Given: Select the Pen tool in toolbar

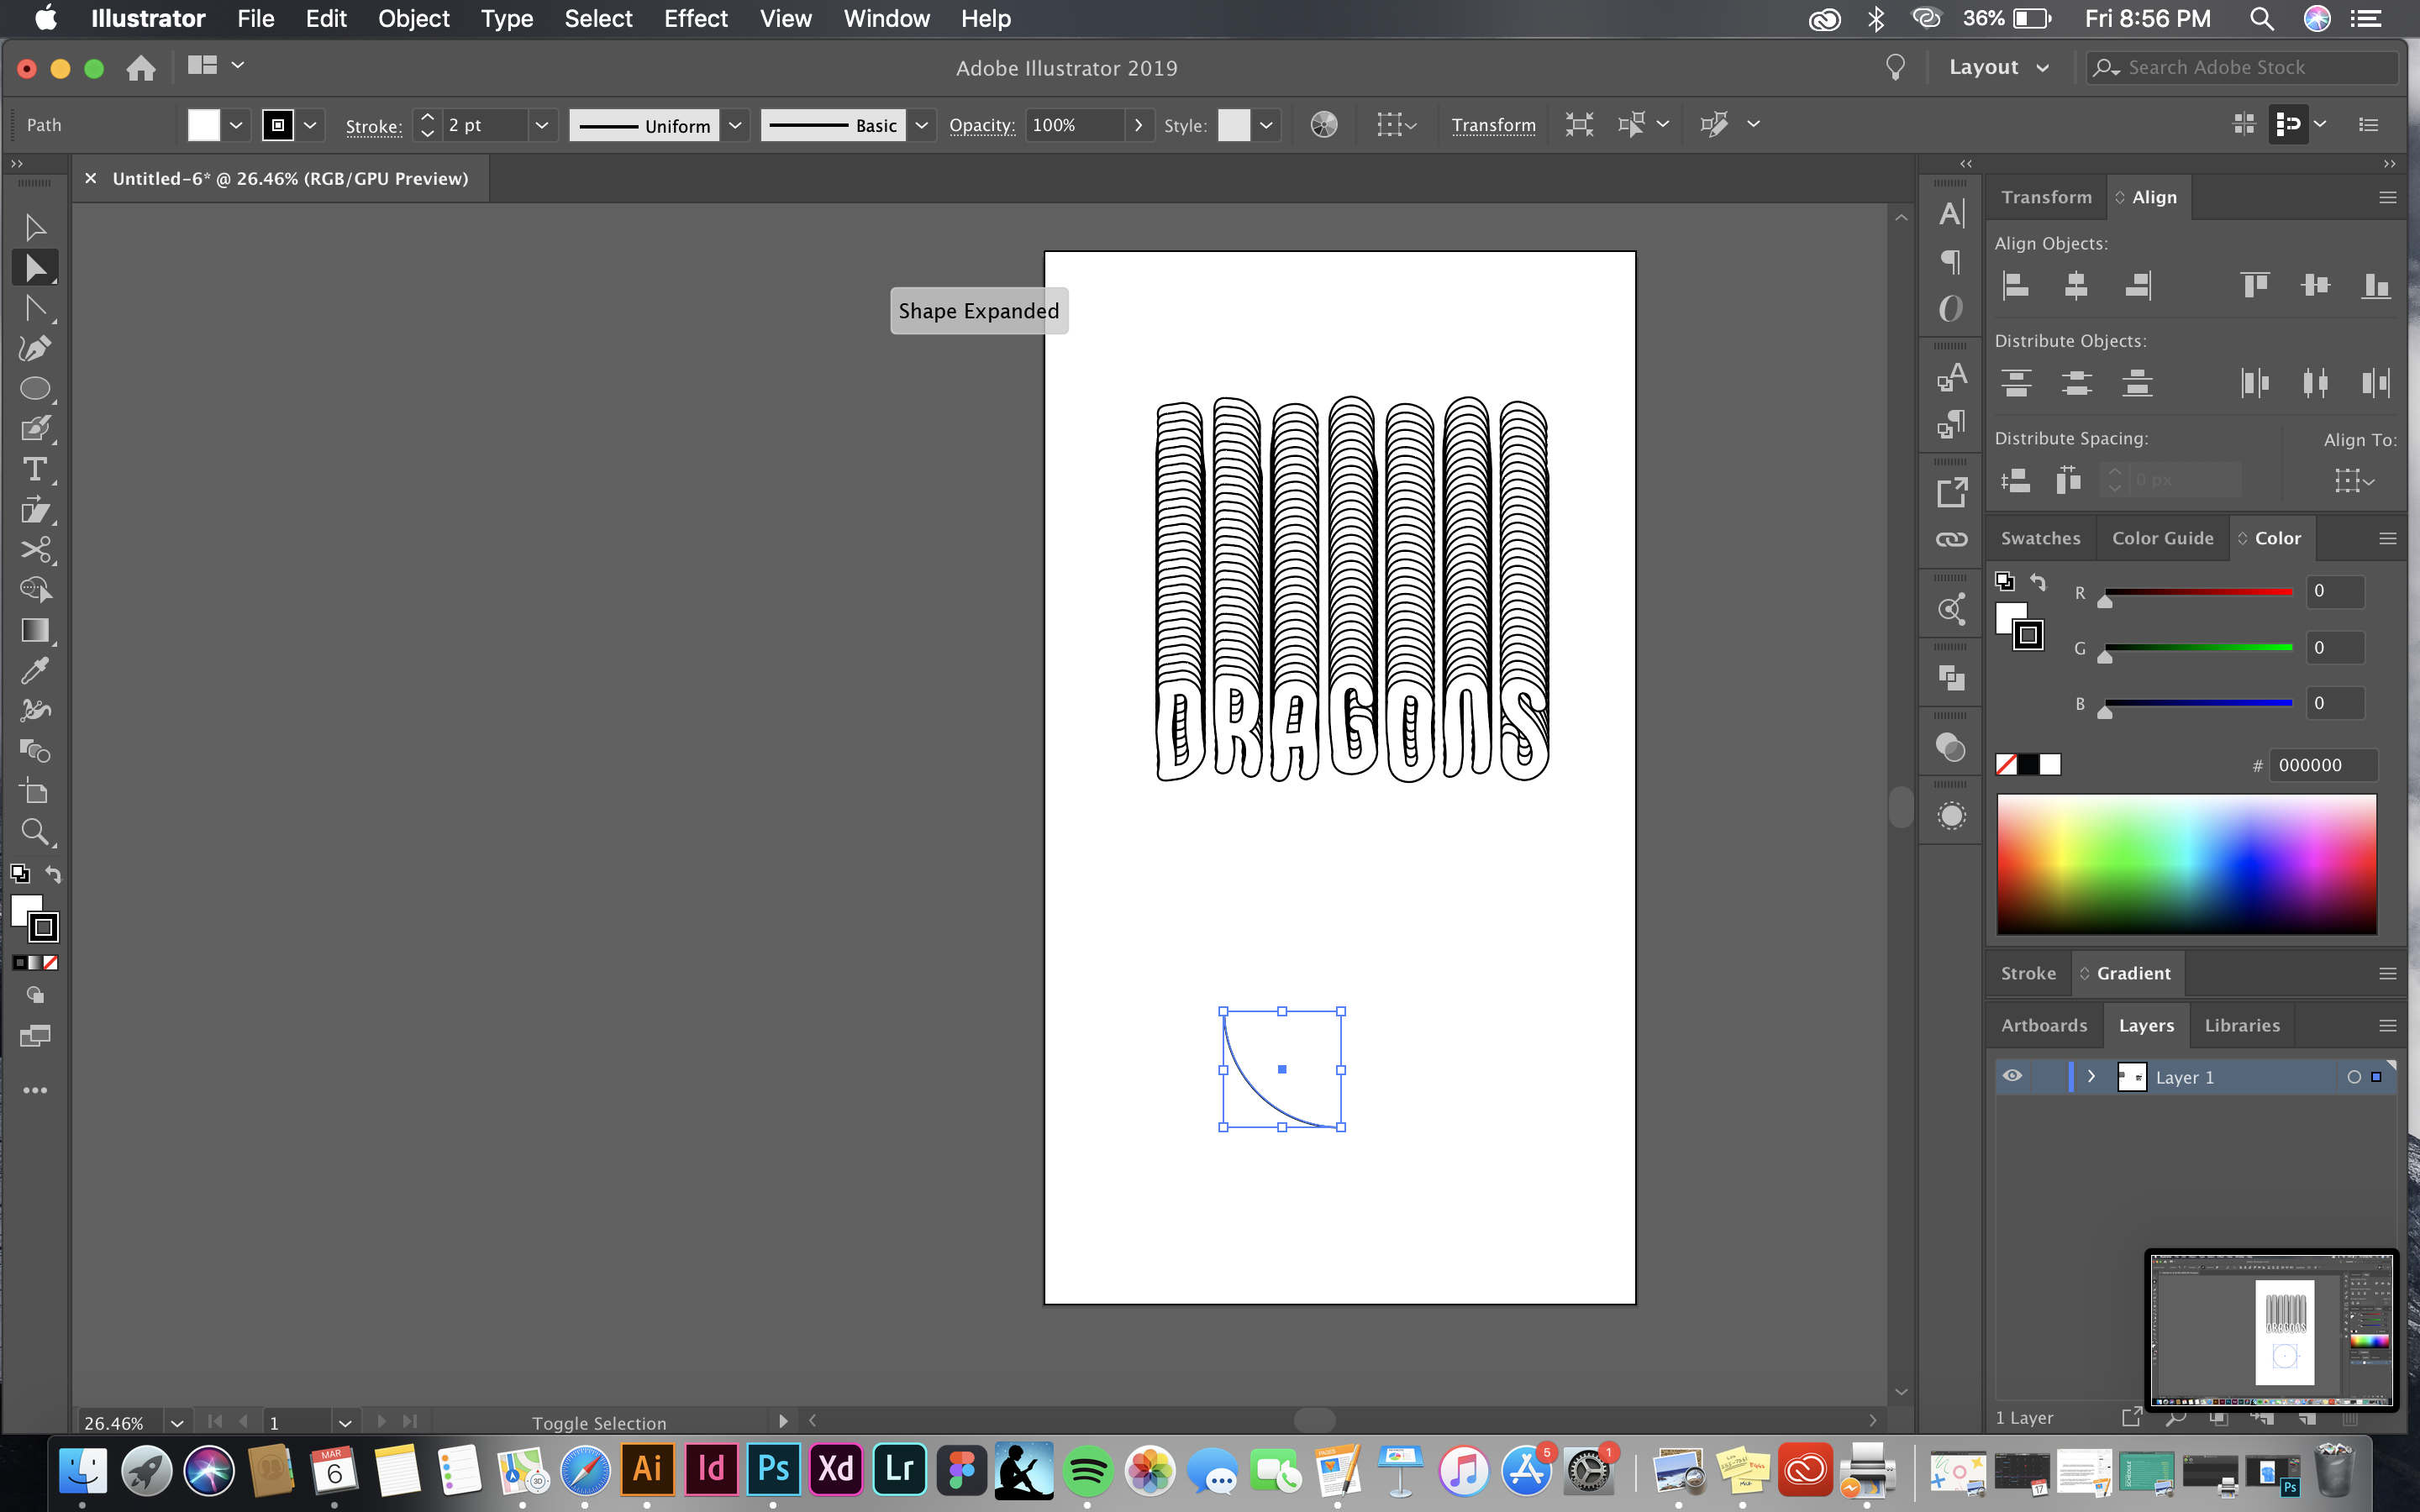Looking at the screenshot, I should tap(33, 349).
